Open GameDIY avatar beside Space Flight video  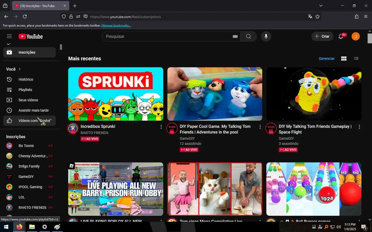(x=271, y=128)
